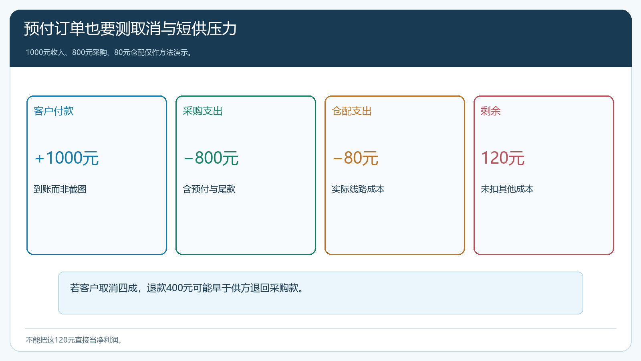Viewport: 641px width, 361px height.
Task: Select the +1000元 amount
Action: tap(67, 158)
